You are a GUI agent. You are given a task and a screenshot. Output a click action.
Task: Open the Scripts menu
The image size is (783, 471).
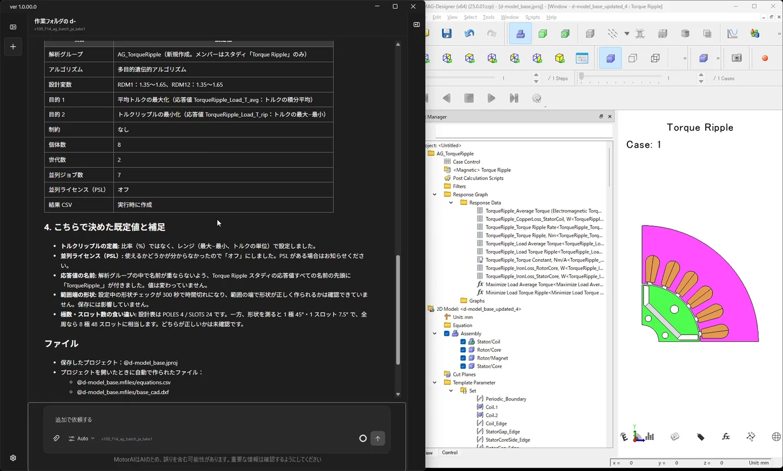pos(532,17)
